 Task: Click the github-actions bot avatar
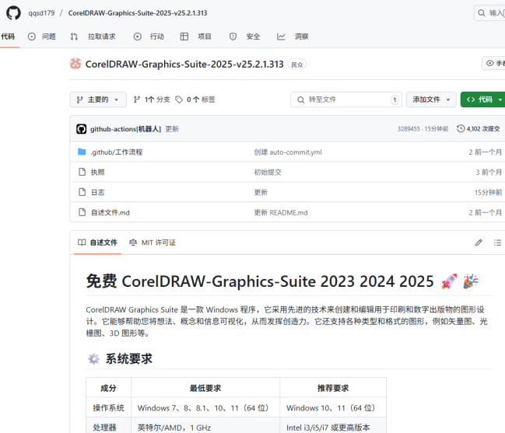[x=82, y=129]
